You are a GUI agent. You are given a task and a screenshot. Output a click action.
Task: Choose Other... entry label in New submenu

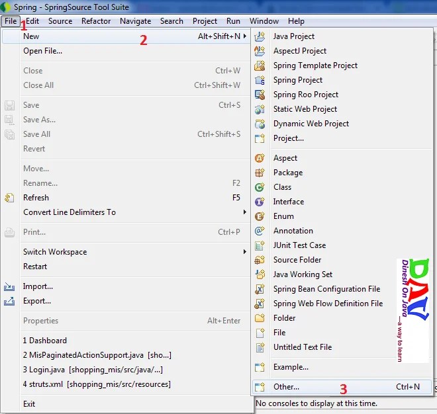point(286,387)
